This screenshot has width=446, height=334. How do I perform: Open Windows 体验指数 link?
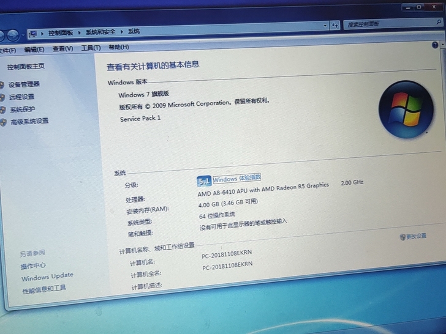[x=236, y=179]
